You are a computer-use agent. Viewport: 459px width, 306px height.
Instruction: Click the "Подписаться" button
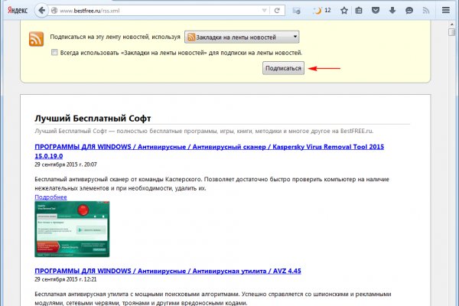click(x=283, y=68)
